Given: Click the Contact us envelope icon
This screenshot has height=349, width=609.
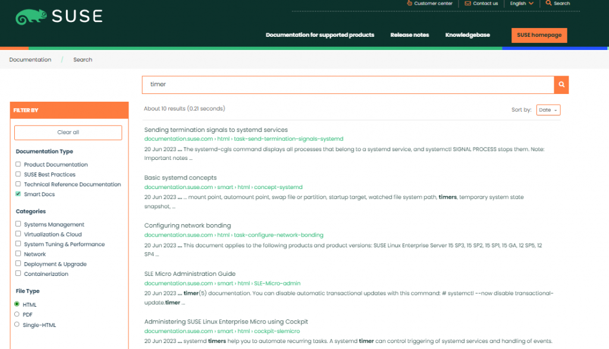Looking at the screenshot, I should [468, 3].
